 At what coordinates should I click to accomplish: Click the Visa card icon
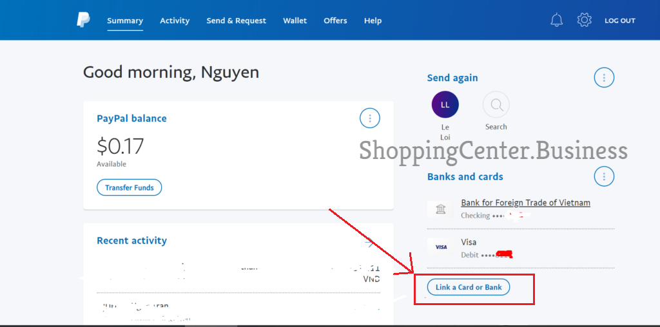click(441, 247)
